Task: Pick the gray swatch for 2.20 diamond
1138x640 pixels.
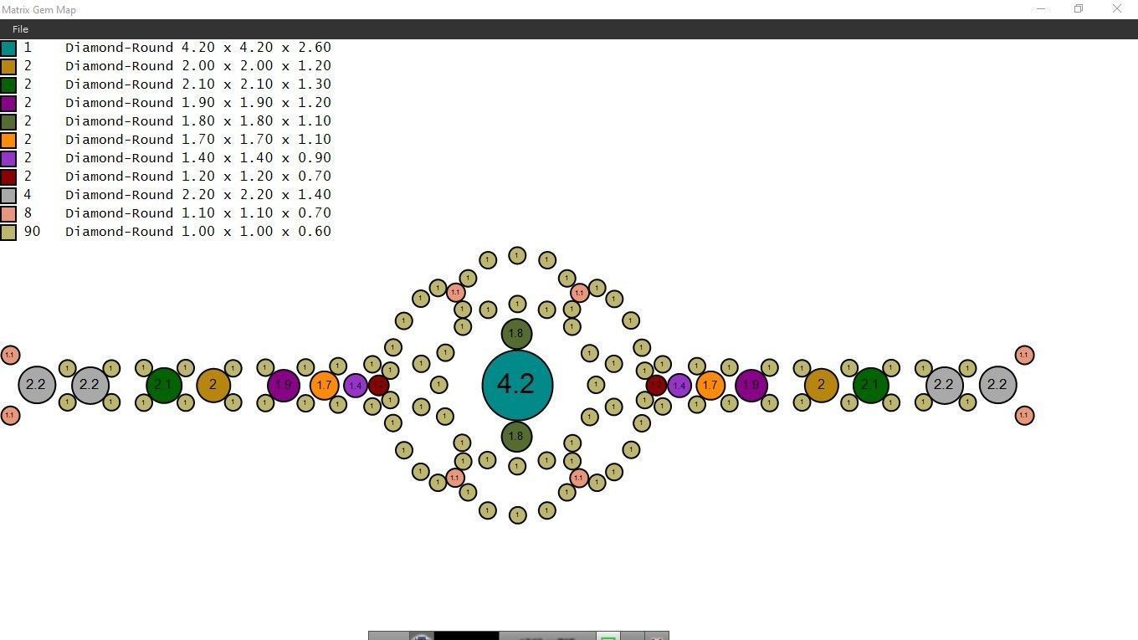Action: [x=8, y=196]
